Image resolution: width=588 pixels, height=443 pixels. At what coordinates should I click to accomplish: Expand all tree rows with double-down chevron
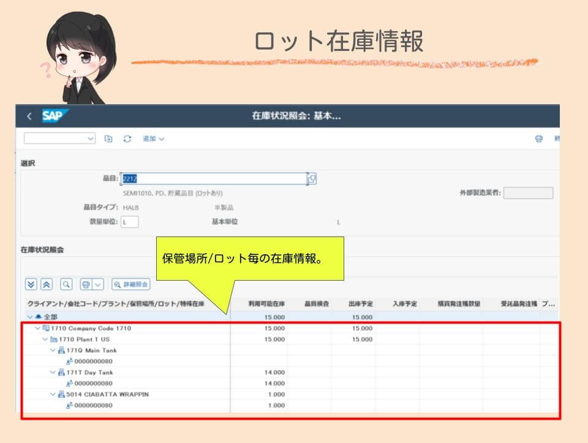[x=31, y=284]
